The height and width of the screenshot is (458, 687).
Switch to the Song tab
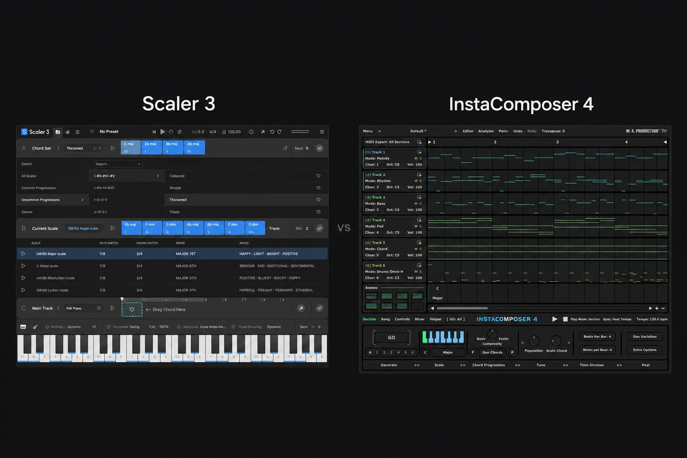(x=385, y=319)
